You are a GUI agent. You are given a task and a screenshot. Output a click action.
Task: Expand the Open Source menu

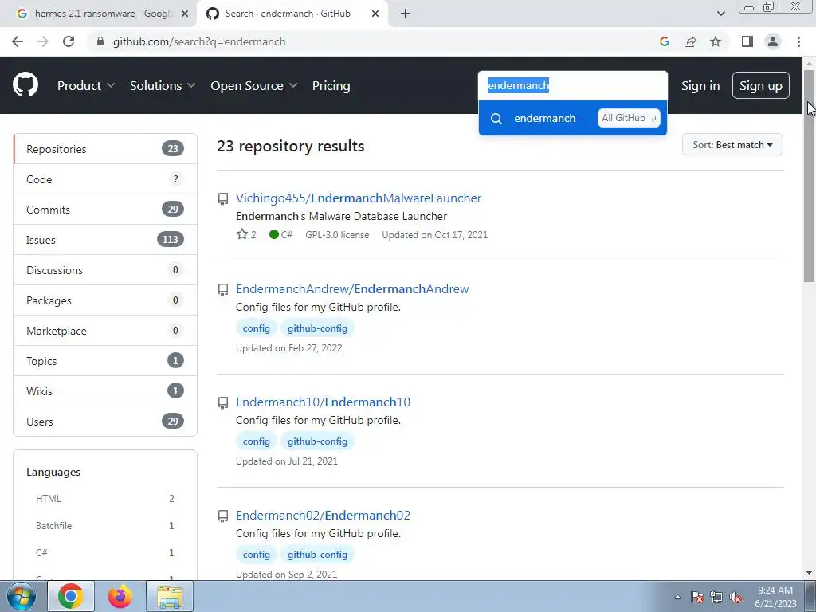tap(254, 85)
